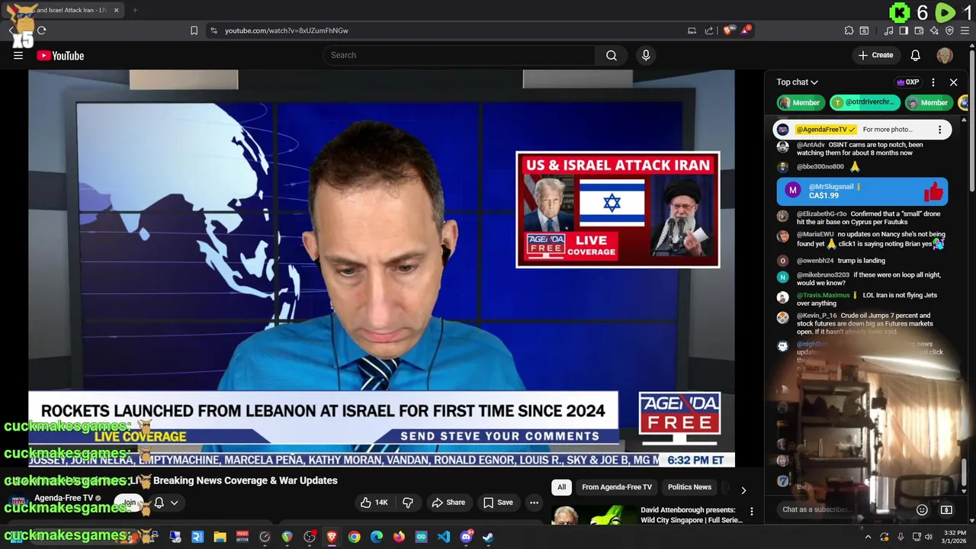The height and width of the screenshot is (549, 976).
Task: Open emoji picker in chat
Action: coord(922,509)
